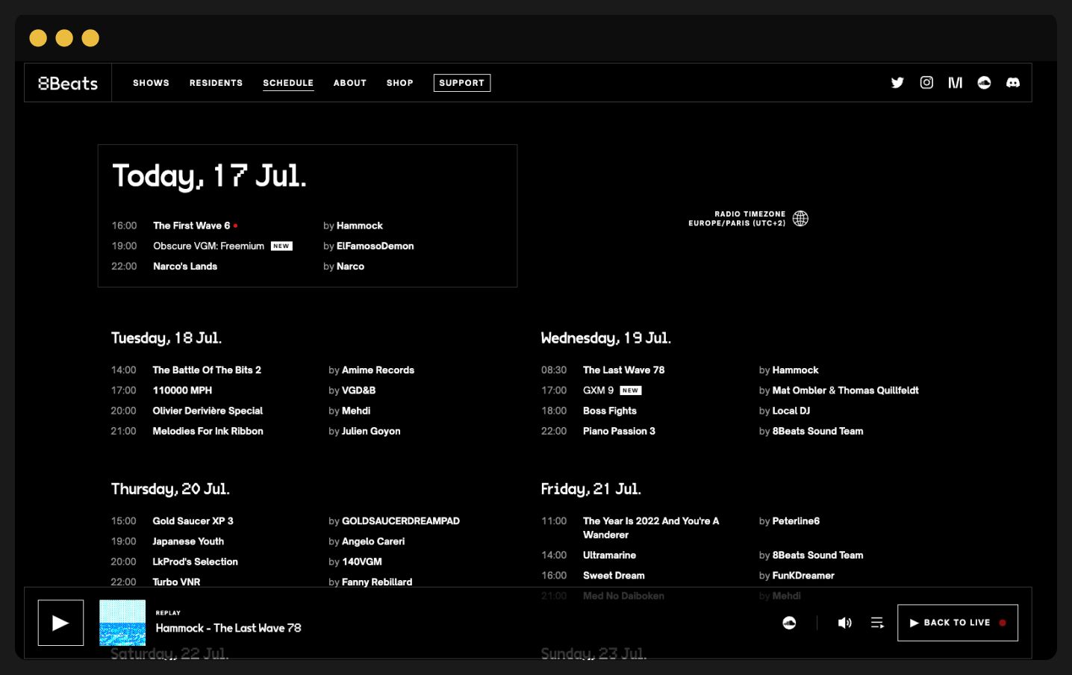Open The First Wave 6 show

click(x=192, y=225)
